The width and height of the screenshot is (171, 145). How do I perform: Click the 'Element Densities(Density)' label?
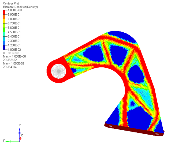(20, 7)
